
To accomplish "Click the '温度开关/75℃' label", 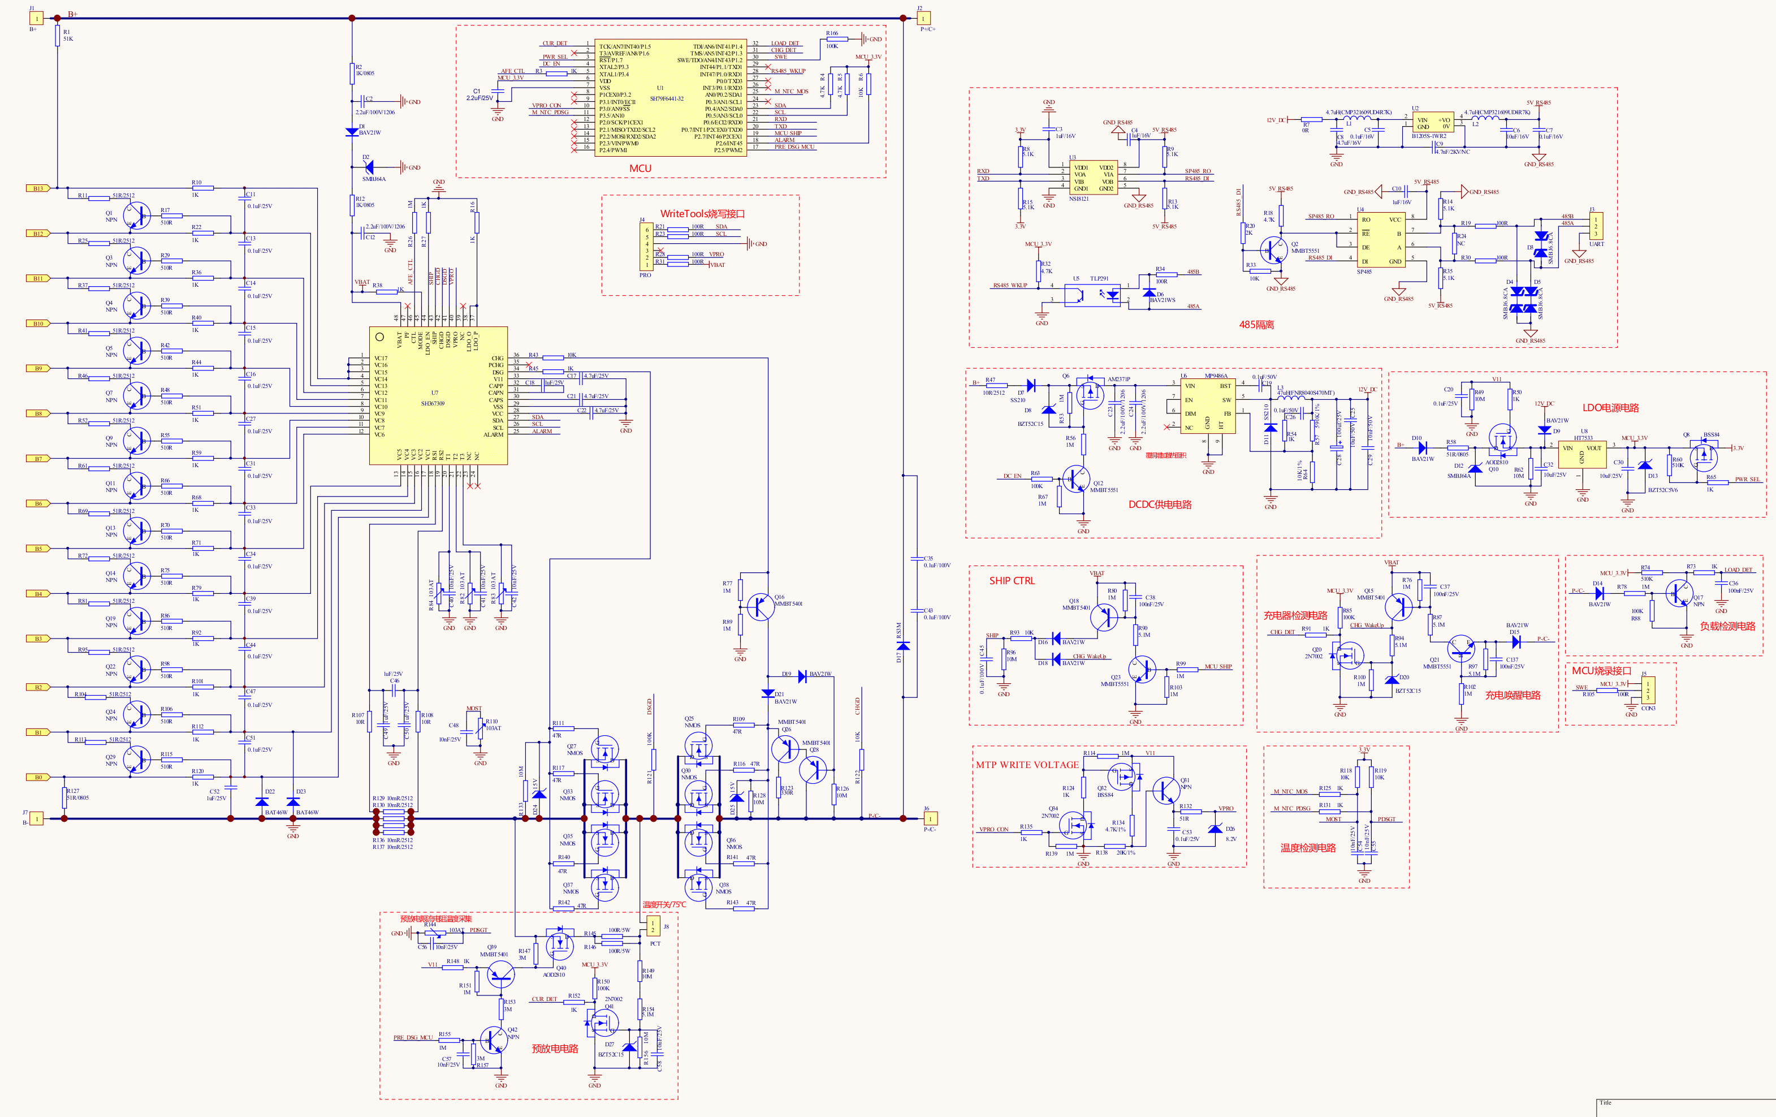I will [x=664, y=904].
